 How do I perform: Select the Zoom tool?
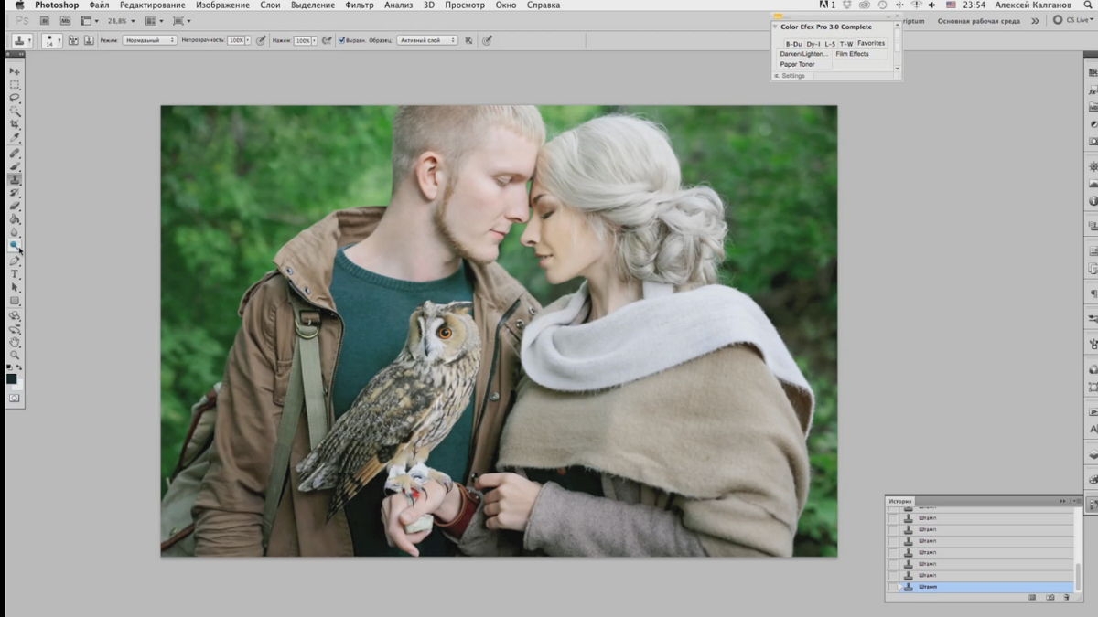(x=15, y=355)
